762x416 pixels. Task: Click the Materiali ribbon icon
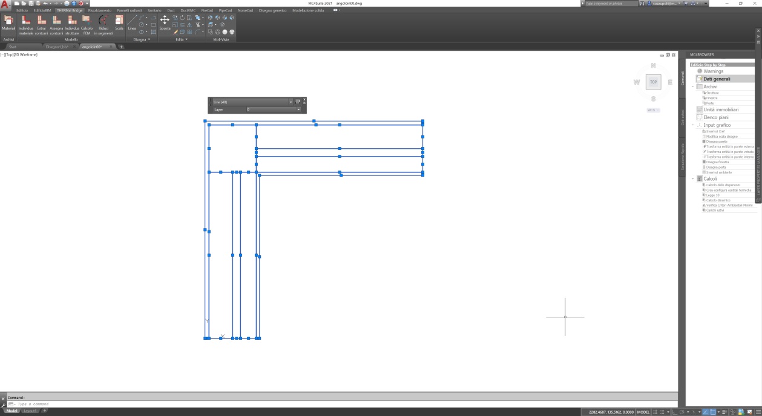8,24
